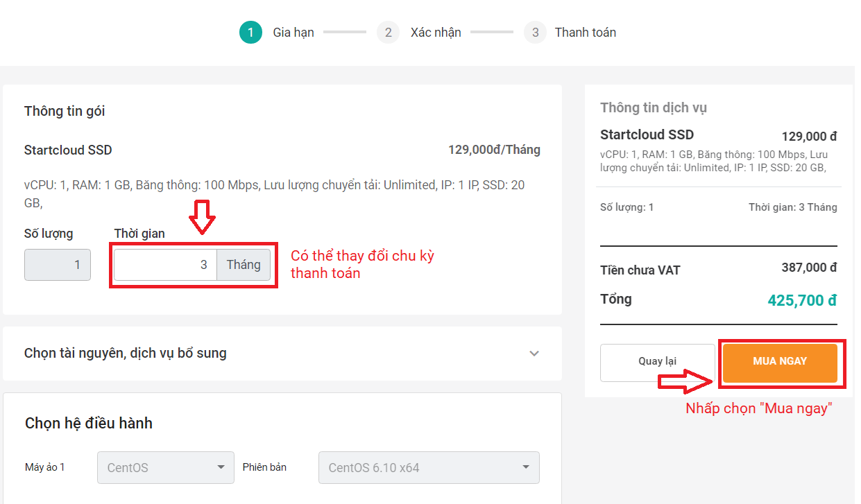Click the Tháng unit label beside duration
The width and height of the screenshot is (861, 504).
coord(244,264)
